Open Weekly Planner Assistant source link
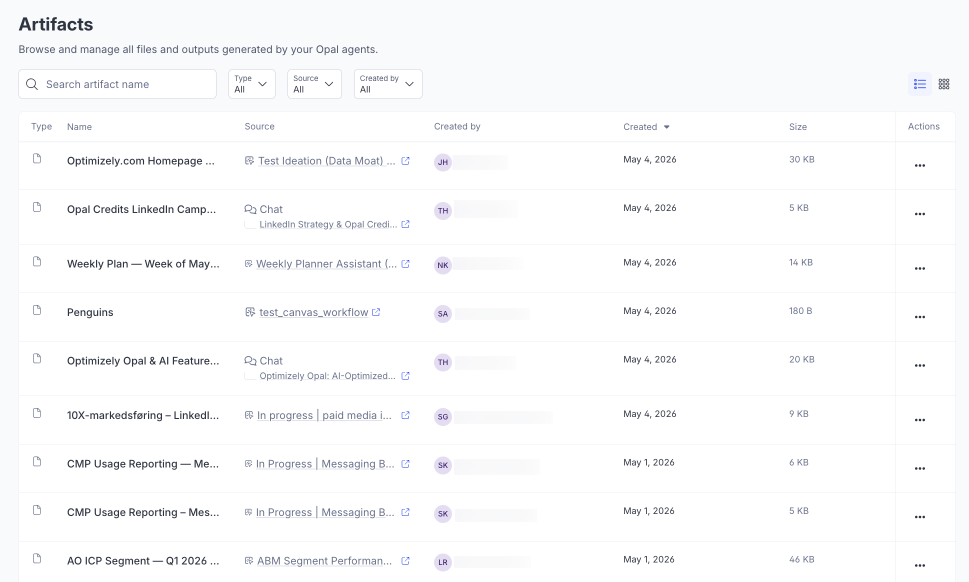This screenshot has width=969, height=582. tap(326, 263)
